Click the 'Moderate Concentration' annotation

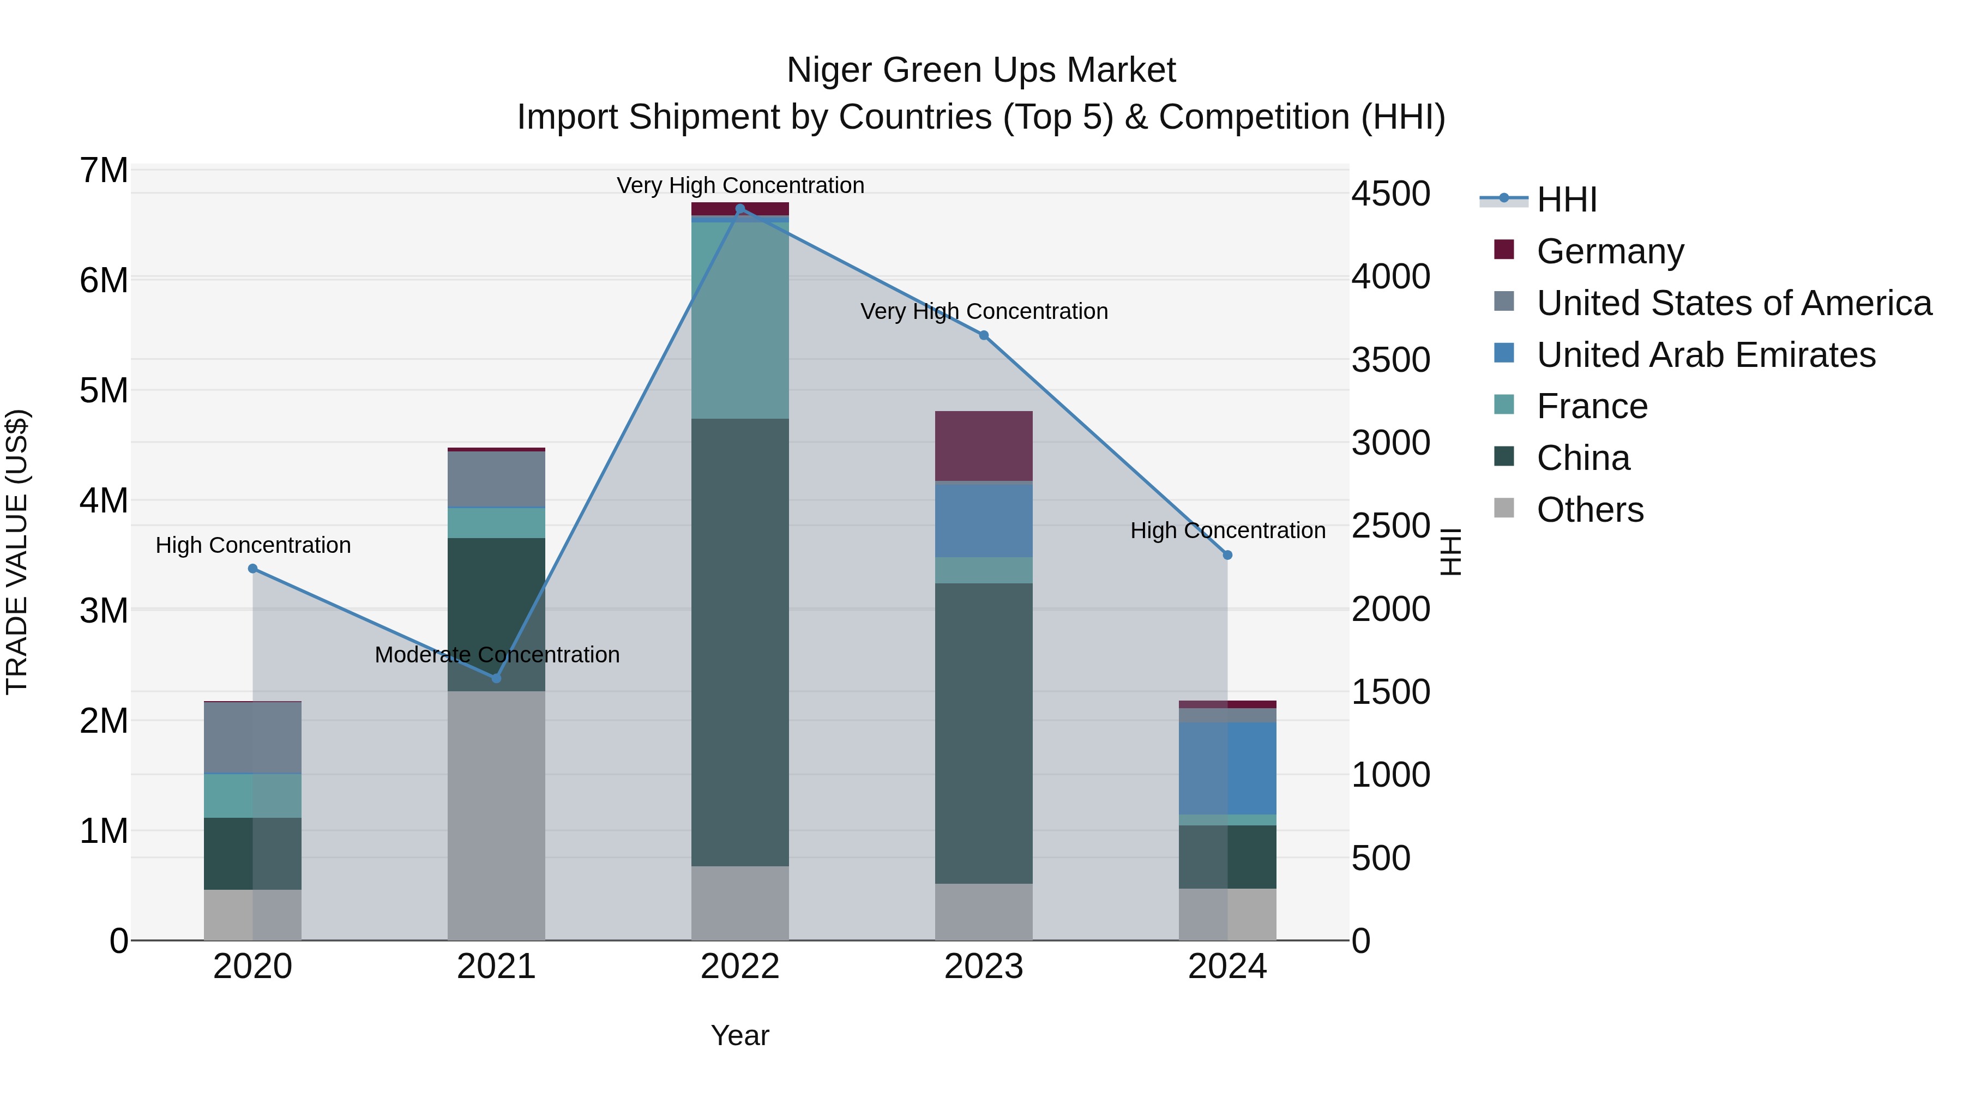(497, 655)
